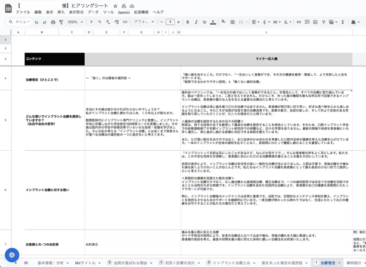Print the spreadsheet
The height and width of the screenshot is (267, 366).
click(x=53, y=22)
